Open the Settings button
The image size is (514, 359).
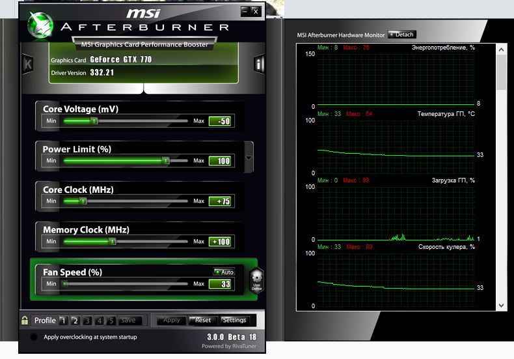pyautogui.click(x=234, y=321)
